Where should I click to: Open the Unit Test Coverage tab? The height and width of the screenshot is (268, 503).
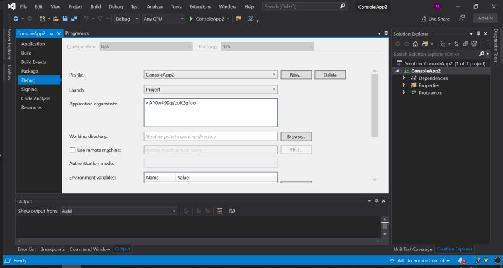(413, 249)
